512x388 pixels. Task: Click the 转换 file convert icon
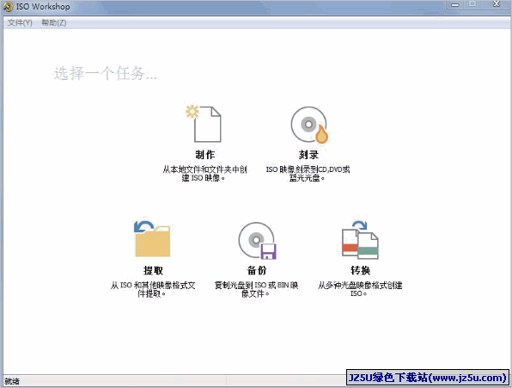(x=360, y=240)
